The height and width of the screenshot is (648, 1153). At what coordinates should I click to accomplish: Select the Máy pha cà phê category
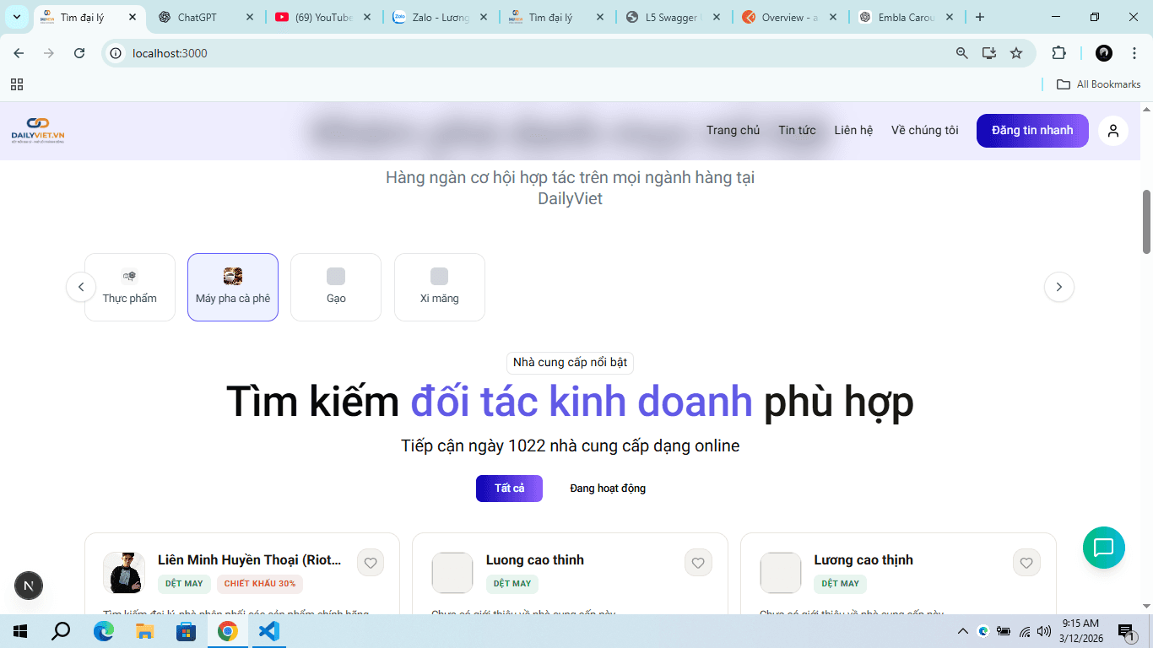pyautogui.click(x=233, y=287)
